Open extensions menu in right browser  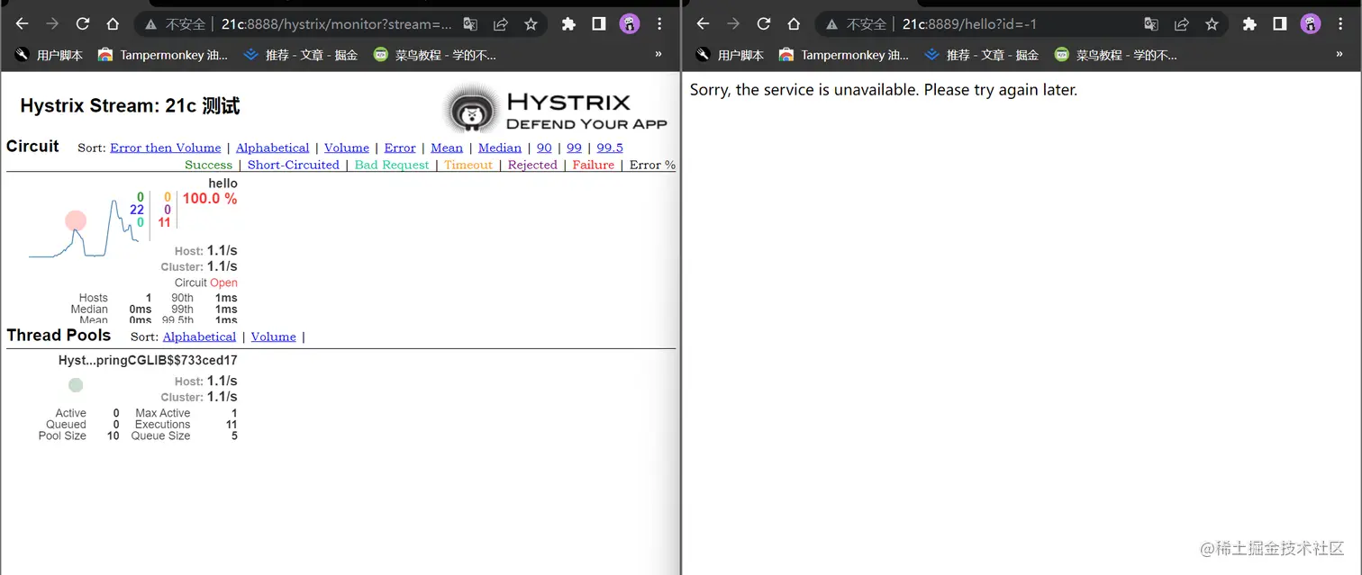tap(1249, 24)
